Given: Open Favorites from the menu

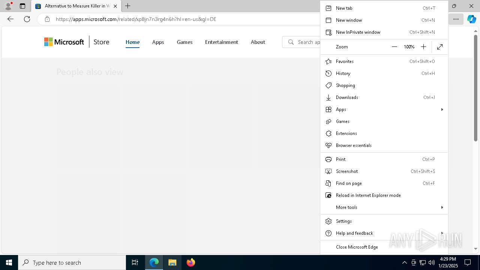Looking at the screenshot, I should [x=384, y=61].
